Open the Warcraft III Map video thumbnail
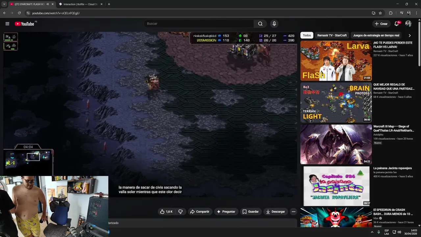Image resolution: width=421 pixels, height=237 pixels. pos(336,144)
